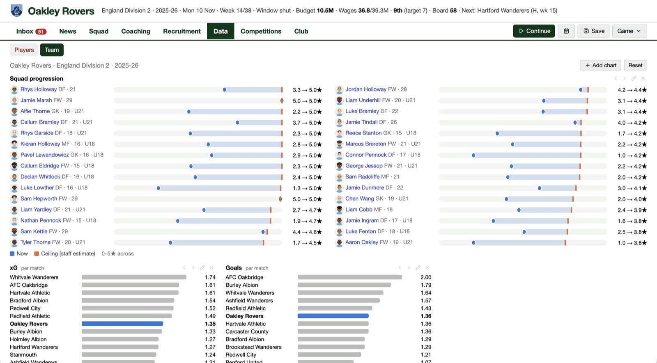
Task: Click the Continue button
Action: tap(534, 31)
